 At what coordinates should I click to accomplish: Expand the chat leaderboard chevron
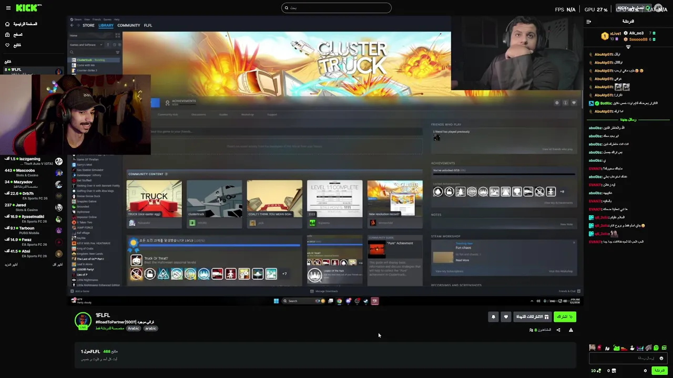click(x=628, y=47)
